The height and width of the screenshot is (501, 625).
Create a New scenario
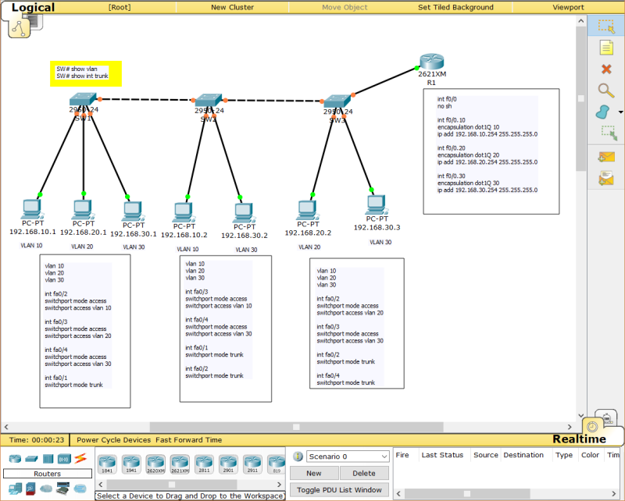point(313,472)
